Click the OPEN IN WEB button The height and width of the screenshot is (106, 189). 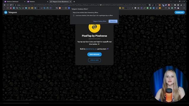point(94,60)
